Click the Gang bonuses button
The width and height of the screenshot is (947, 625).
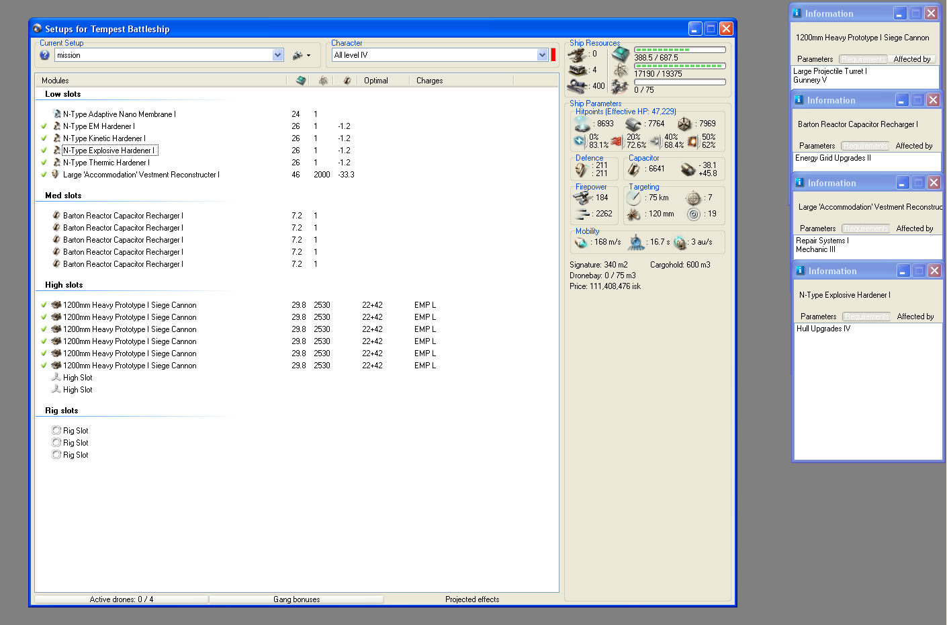click(296, 599)
